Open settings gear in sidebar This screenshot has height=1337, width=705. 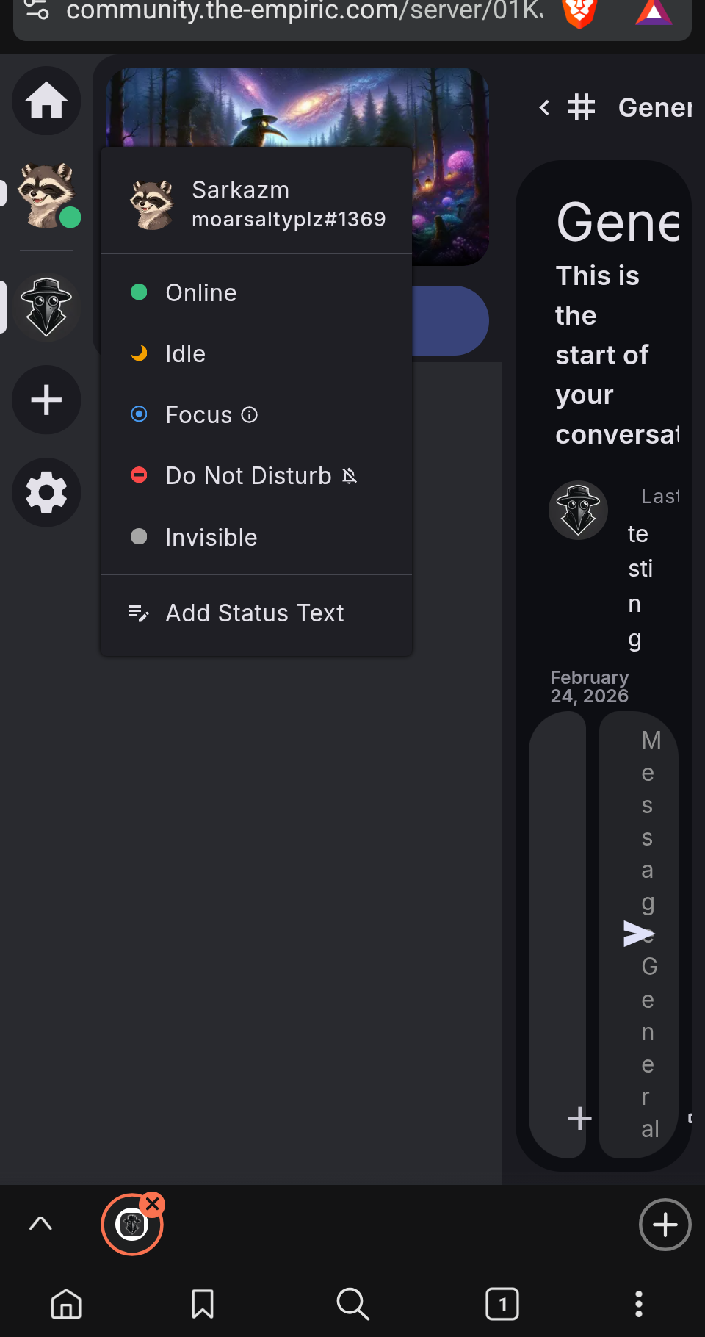click(x=46, y=492)
